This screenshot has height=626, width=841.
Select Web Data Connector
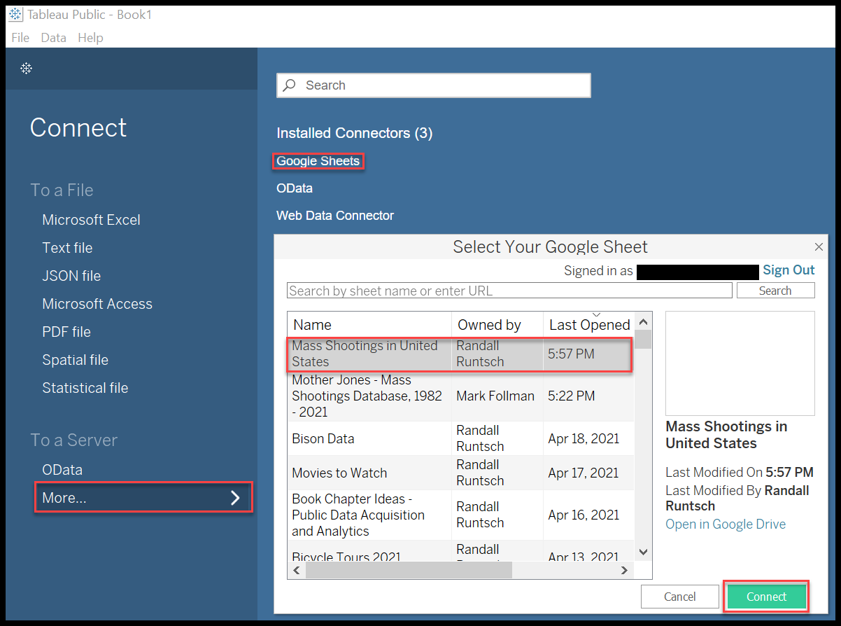click(x=335, y=216)
